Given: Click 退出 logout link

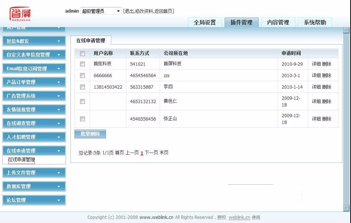Looking at the screenshot, I should coord(129,11).
